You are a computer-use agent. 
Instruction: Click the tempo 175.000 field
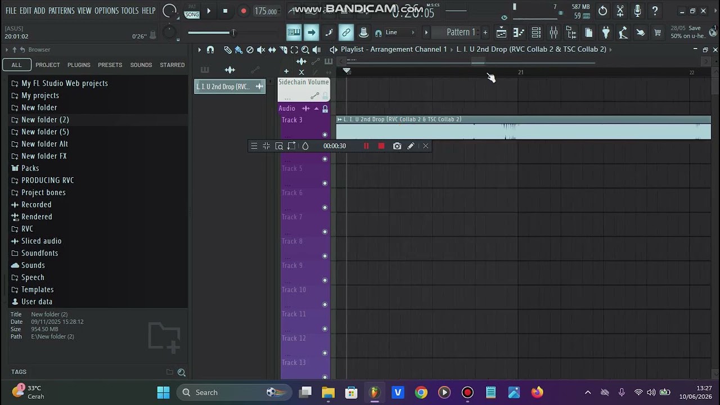pyautogui.click(x=265, y=11)
